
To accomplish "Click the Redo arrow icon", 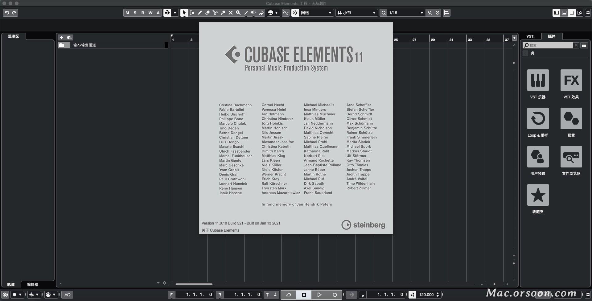I will point(14,13).
